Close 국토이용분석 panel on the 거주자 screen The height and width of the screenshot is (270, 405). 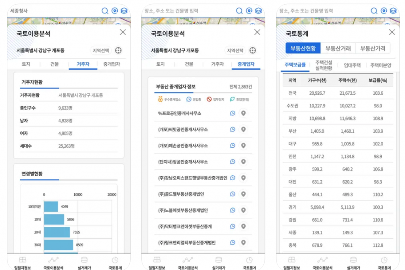(x=123, y=32)
